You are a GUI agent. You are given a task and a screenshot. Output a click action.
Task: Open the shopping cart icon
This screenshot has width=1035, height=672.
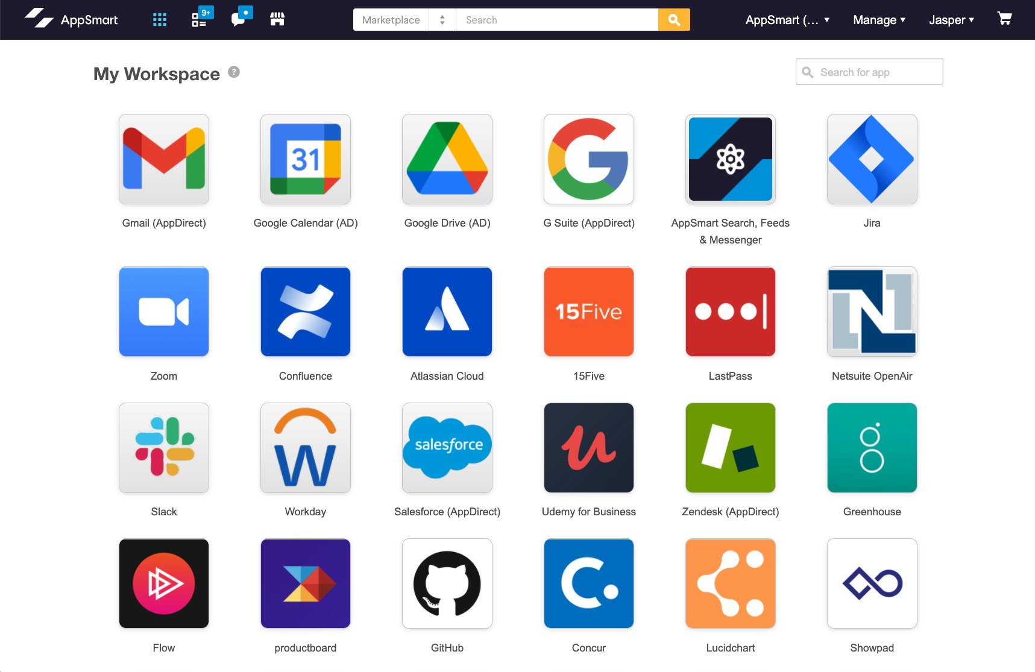[1004, 19]
